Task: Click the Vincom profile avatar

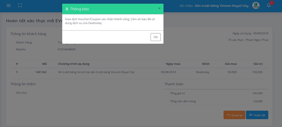Action: [256, 6]
